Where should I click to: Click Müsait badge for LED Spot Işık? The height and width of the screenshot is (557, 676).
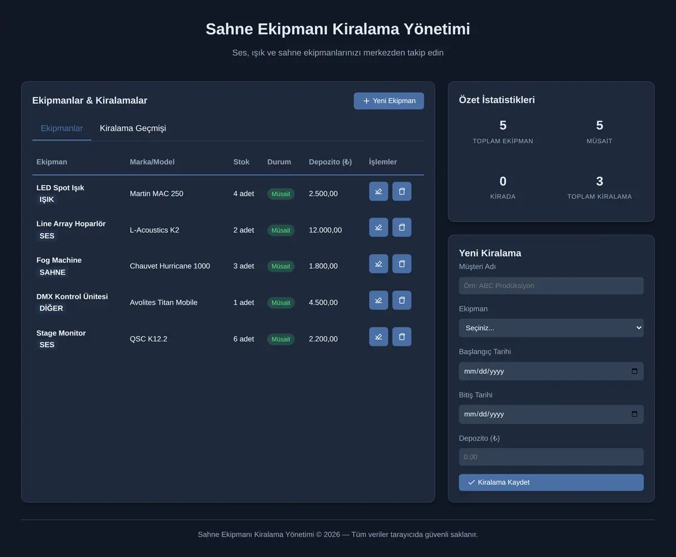pyautogui.click(x=281, y=194)
